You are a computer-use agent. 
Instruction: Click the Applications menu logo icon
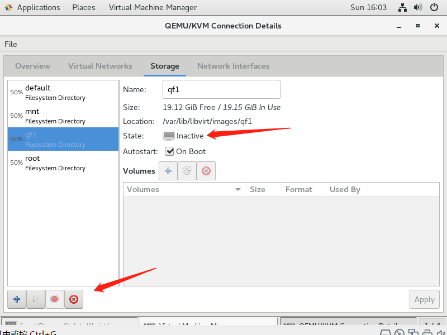(8, 7)
